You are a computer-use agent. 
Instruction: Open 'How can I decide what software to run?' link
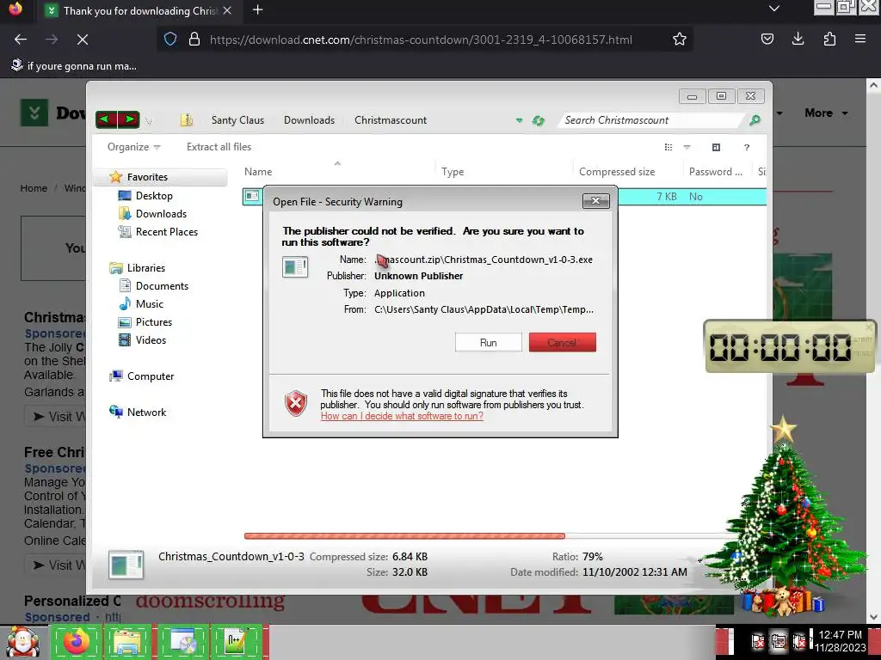(402, 416)
